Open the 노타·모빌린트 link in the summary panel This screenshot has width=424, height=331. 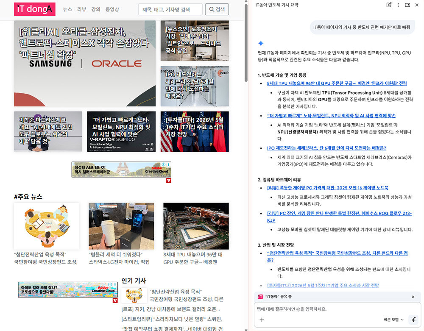(331, 116)
